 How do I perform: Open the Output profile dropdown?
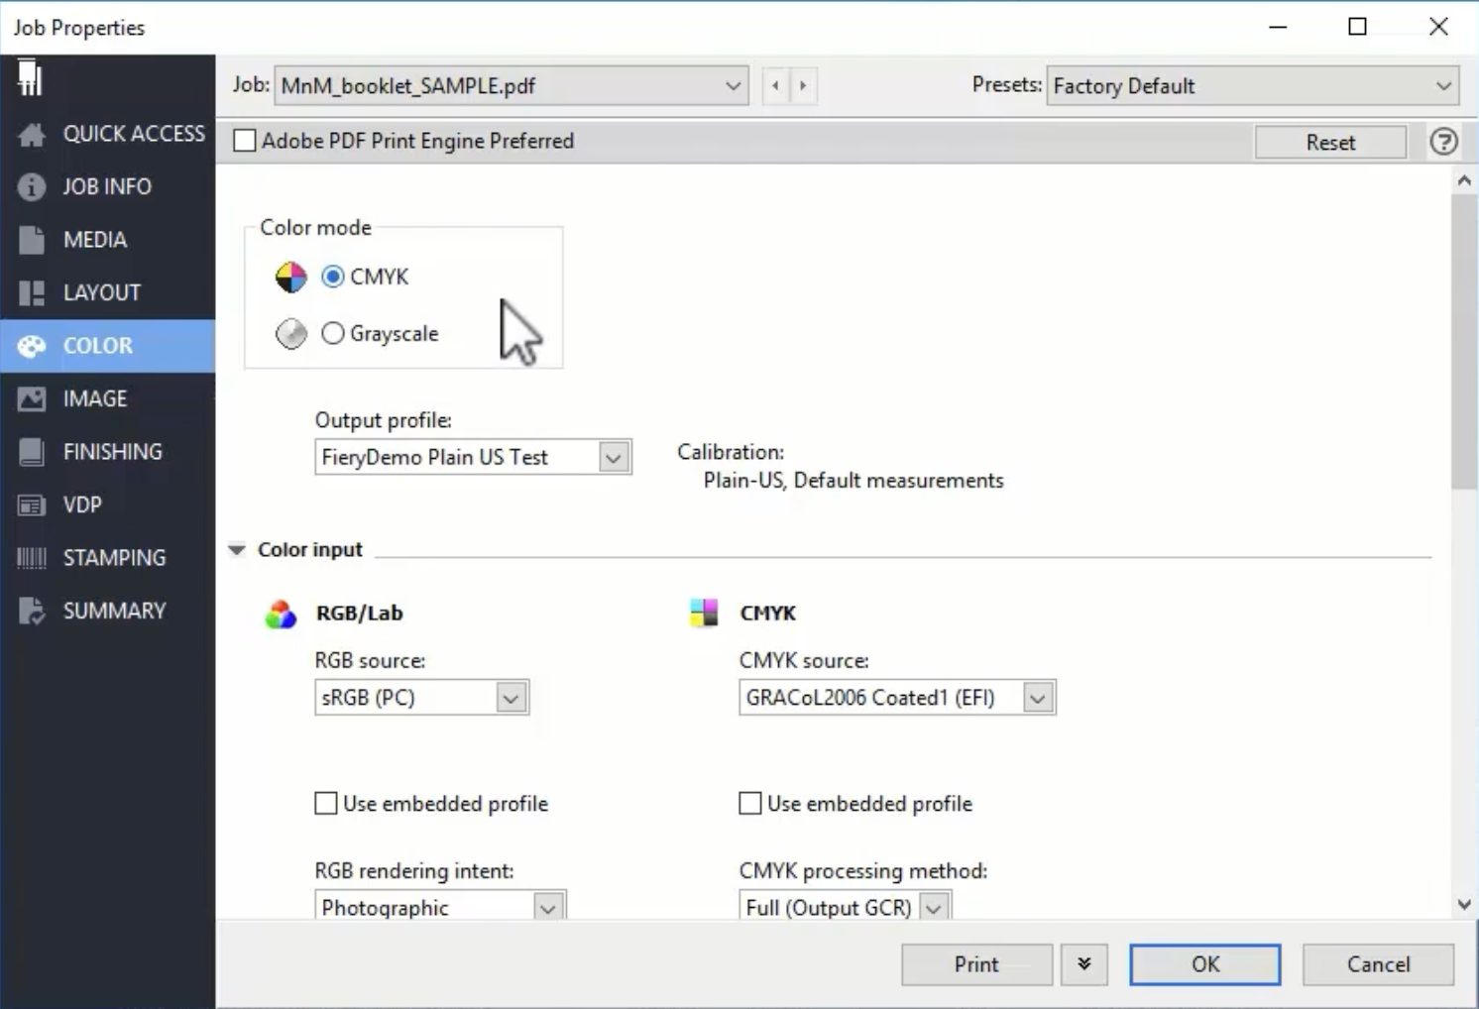point(613,458)
